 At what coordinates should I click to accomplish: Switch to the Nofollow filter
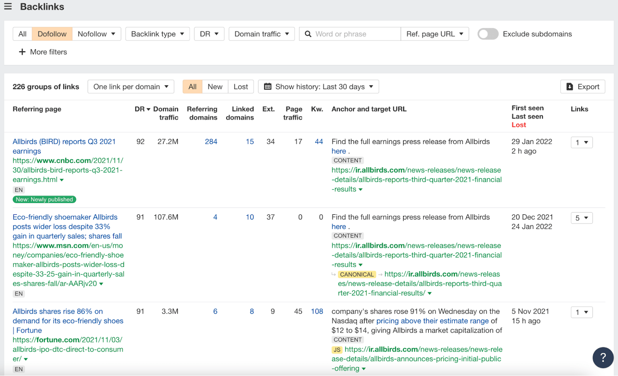[x=93, y=34]
